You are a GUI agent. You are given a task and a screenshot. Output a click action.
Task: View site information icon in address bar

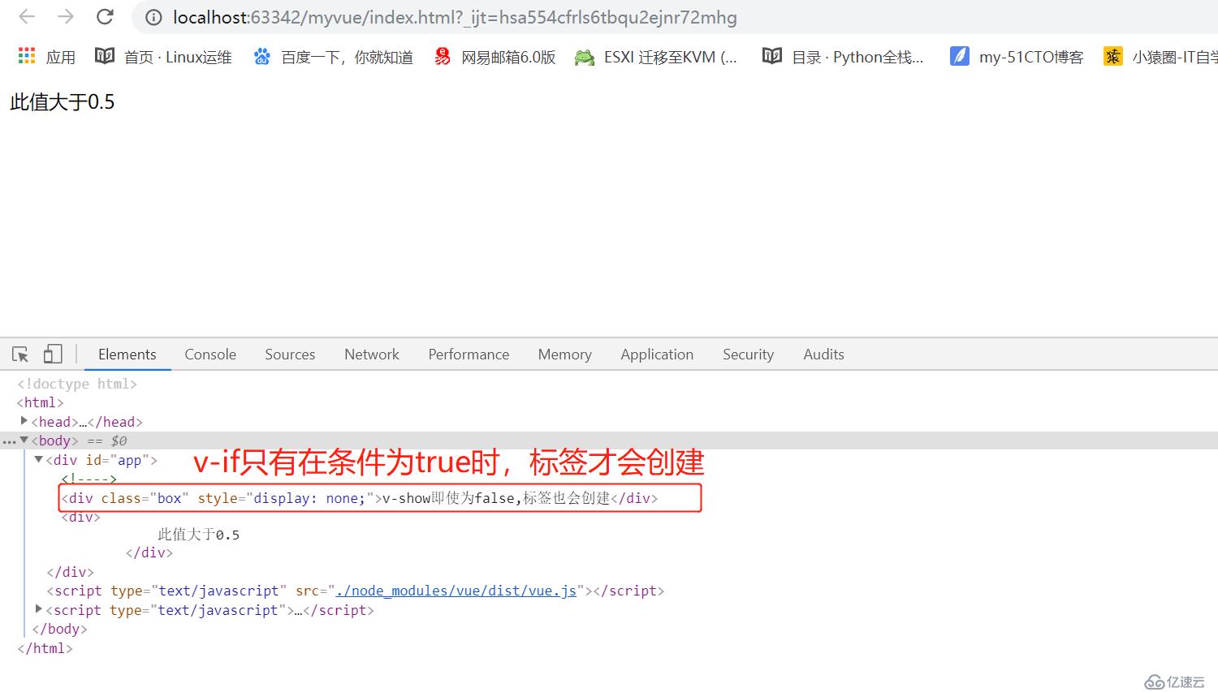click(x=153, y=17)
